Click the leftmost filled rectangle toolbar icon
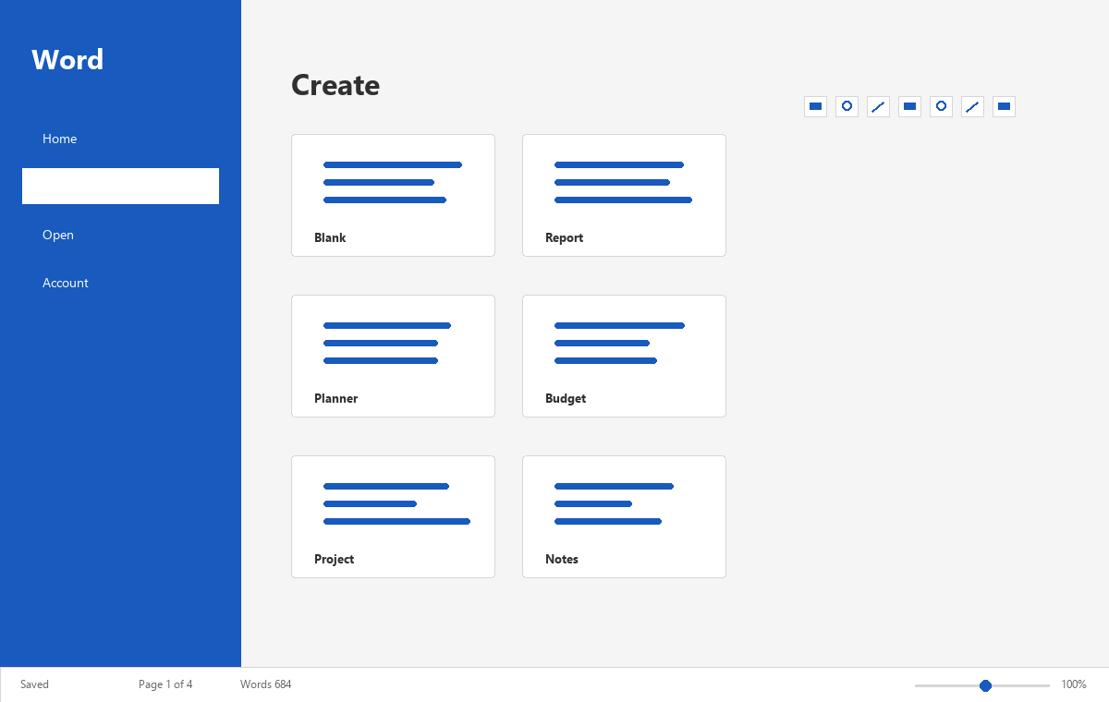 815,106
